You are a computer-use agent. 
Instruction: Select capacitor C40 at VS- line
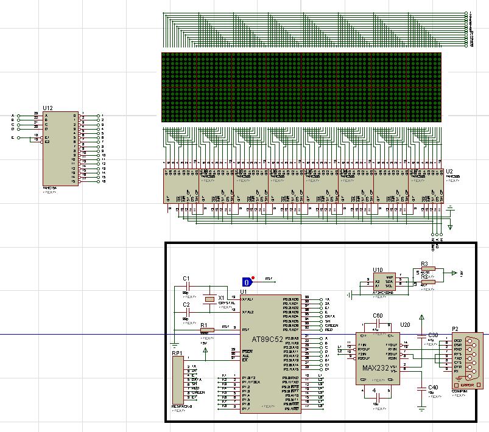[x=421, y=388]
